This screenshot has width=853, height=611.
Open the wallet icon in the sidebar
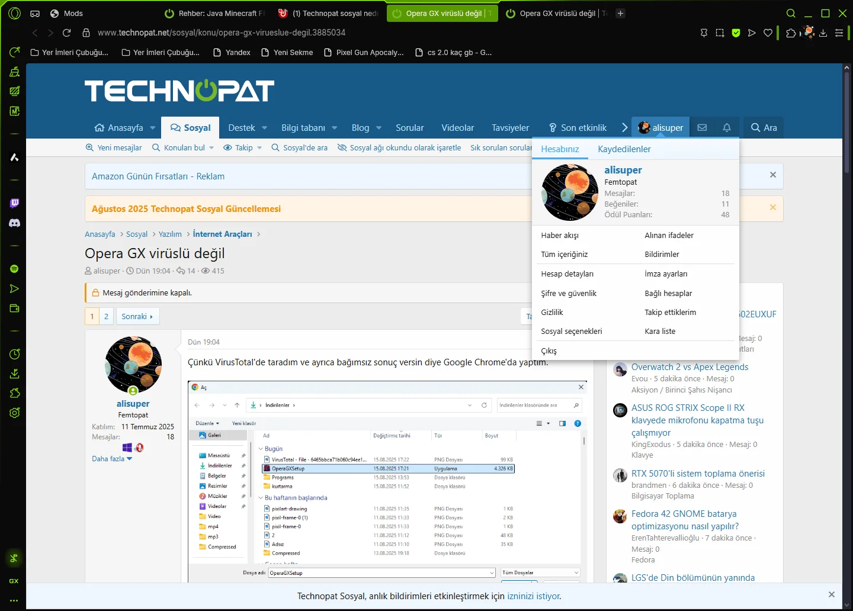pyautogui.click(x=15, y=308)
